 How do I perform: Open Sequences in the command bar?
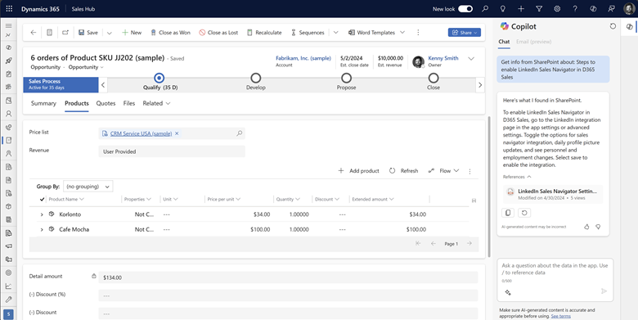pyautogui.click(x=308, y=33)
